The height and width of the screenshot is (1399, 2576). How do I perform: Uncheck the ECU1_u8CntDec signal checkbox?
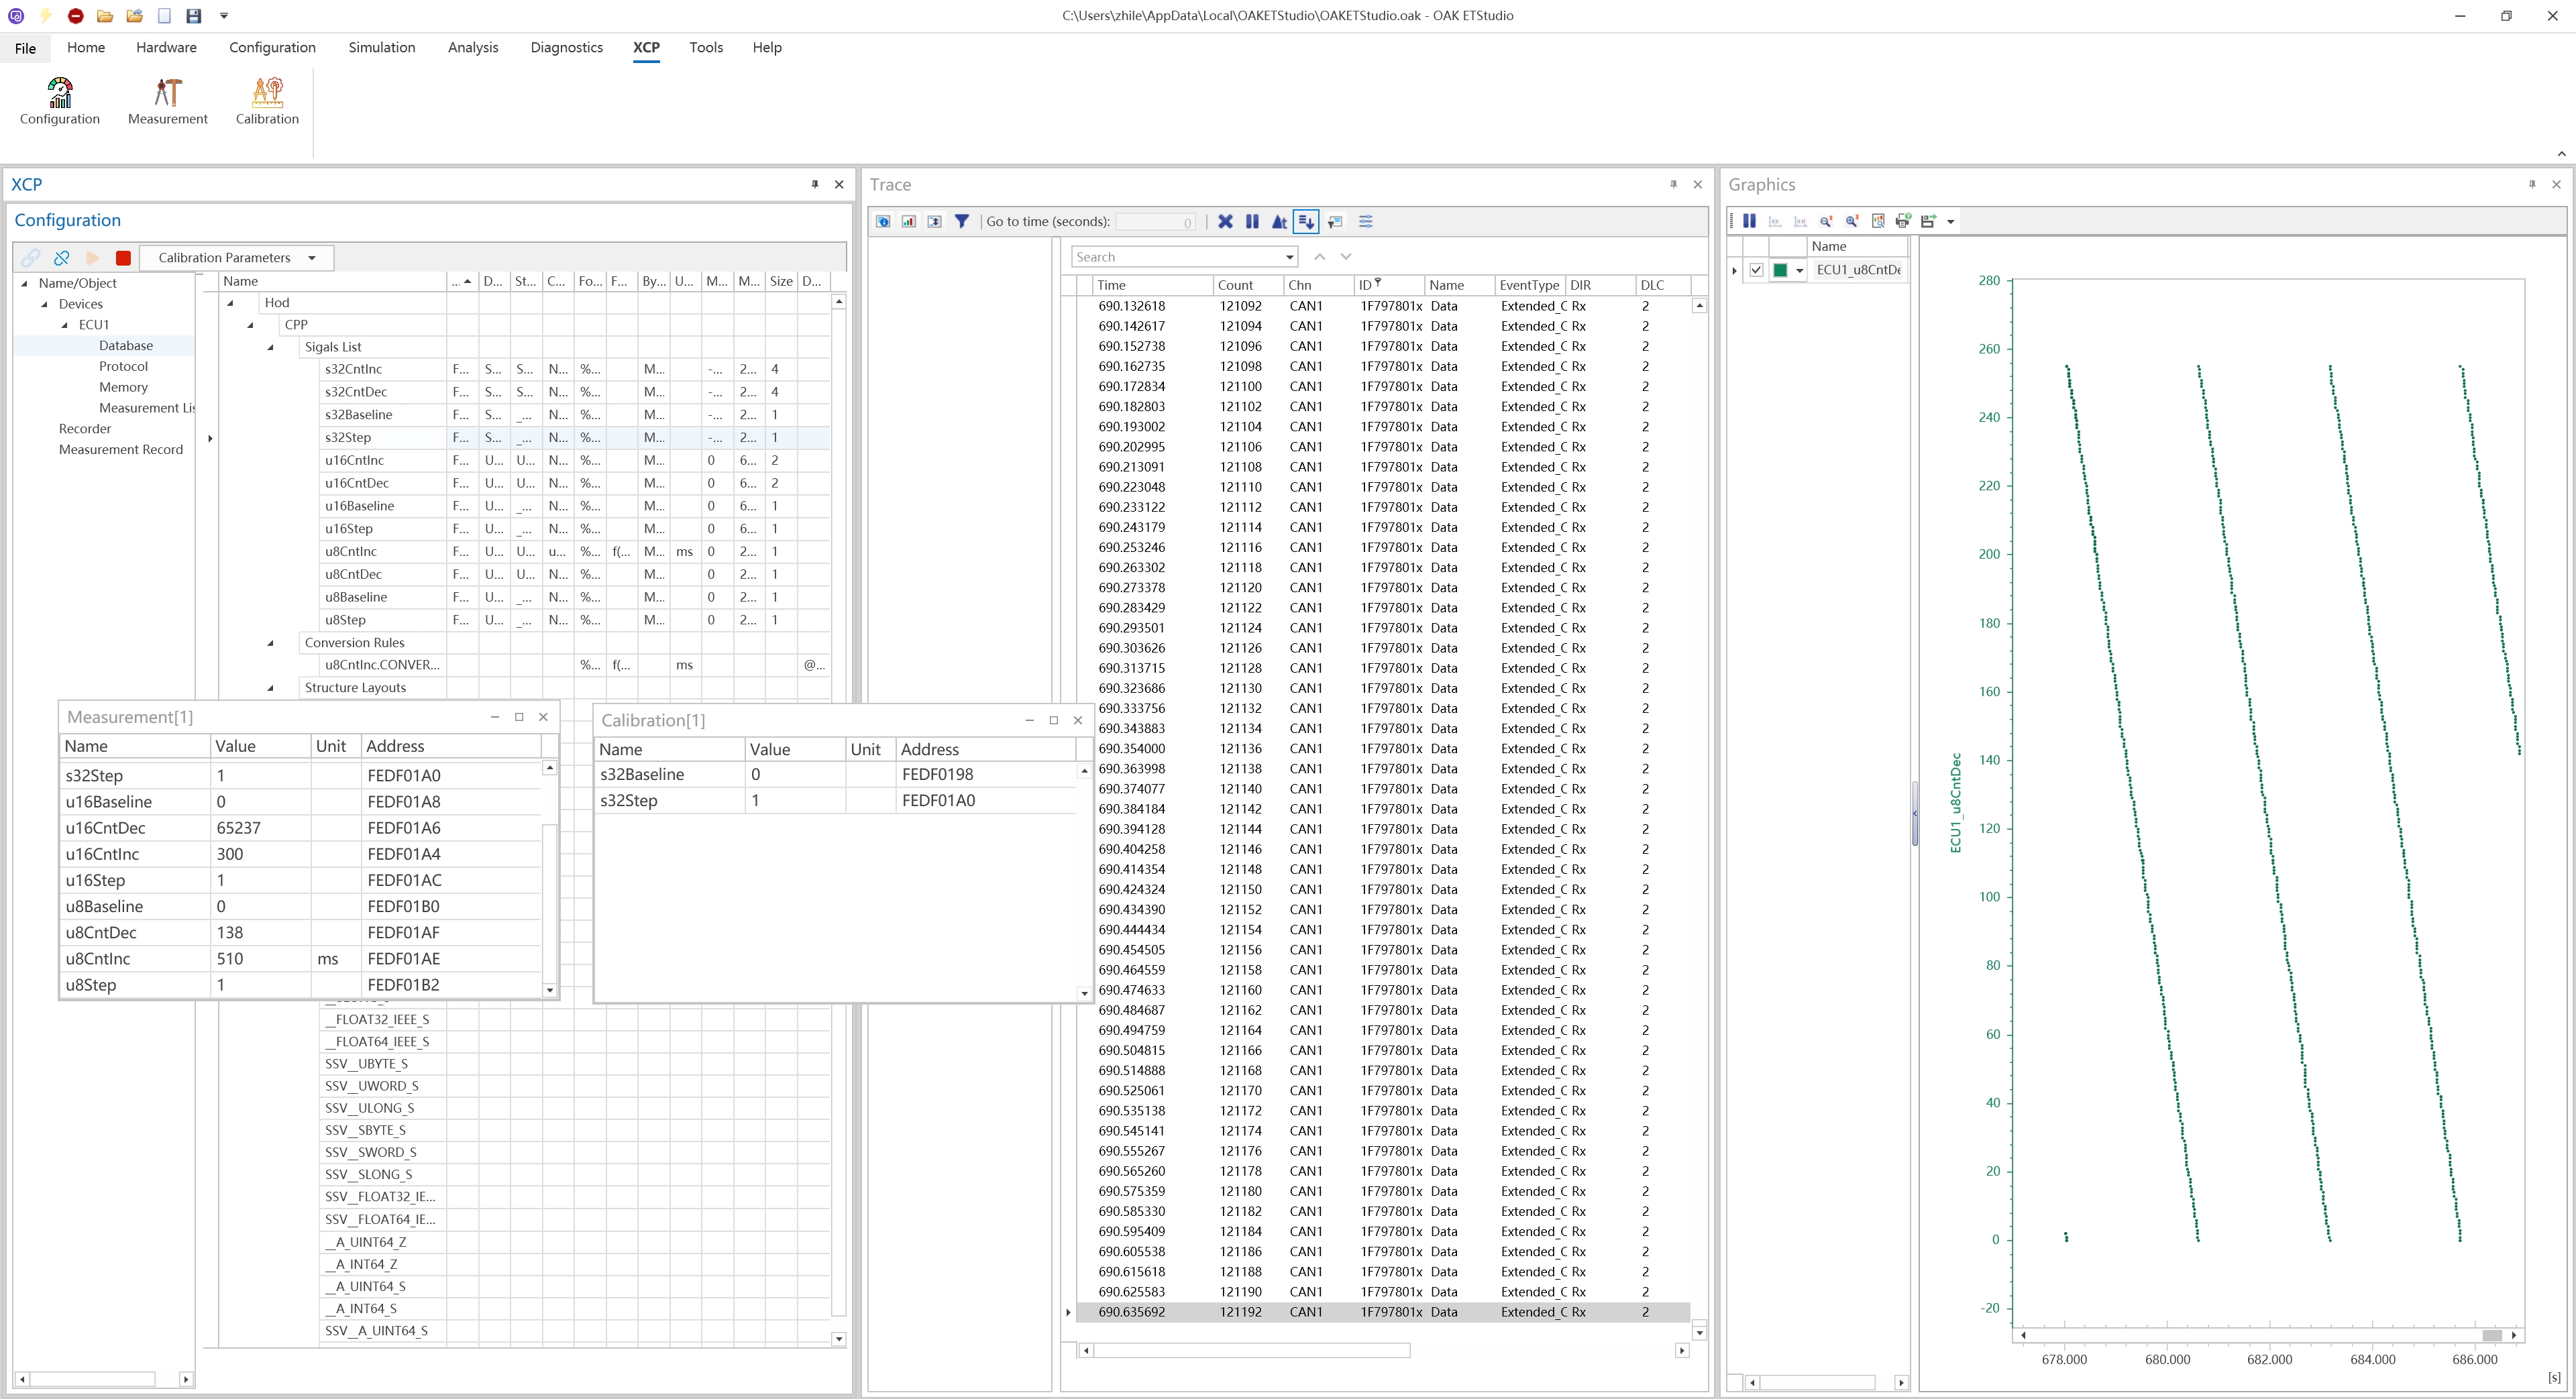(1757, 270)
